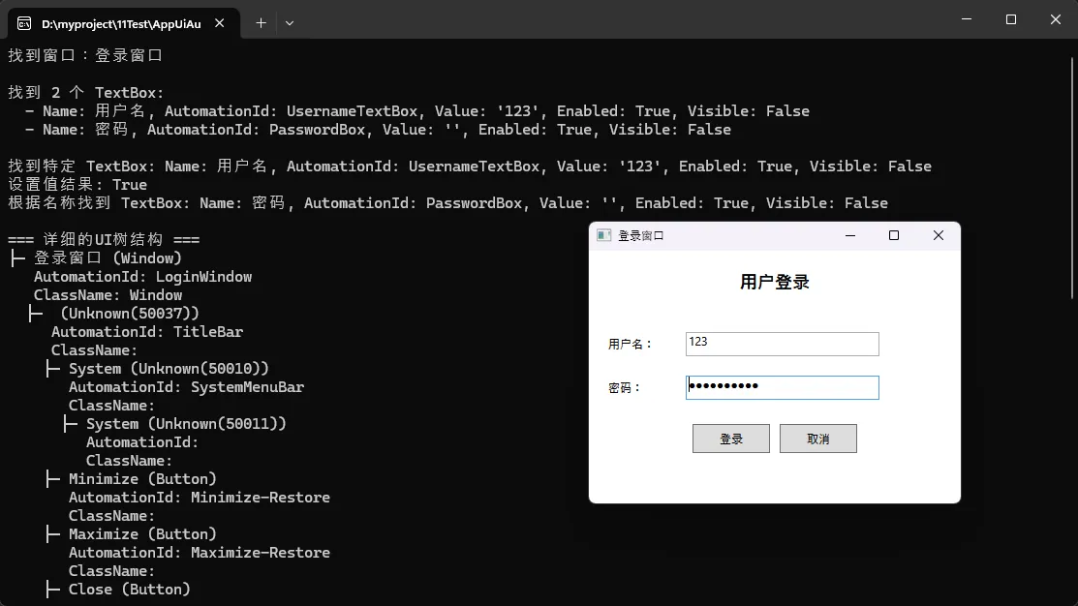Close the D:\myproject terminal tab
Image resolution: width=1078 pixels, height=606 pixels.
coord(221,23)
